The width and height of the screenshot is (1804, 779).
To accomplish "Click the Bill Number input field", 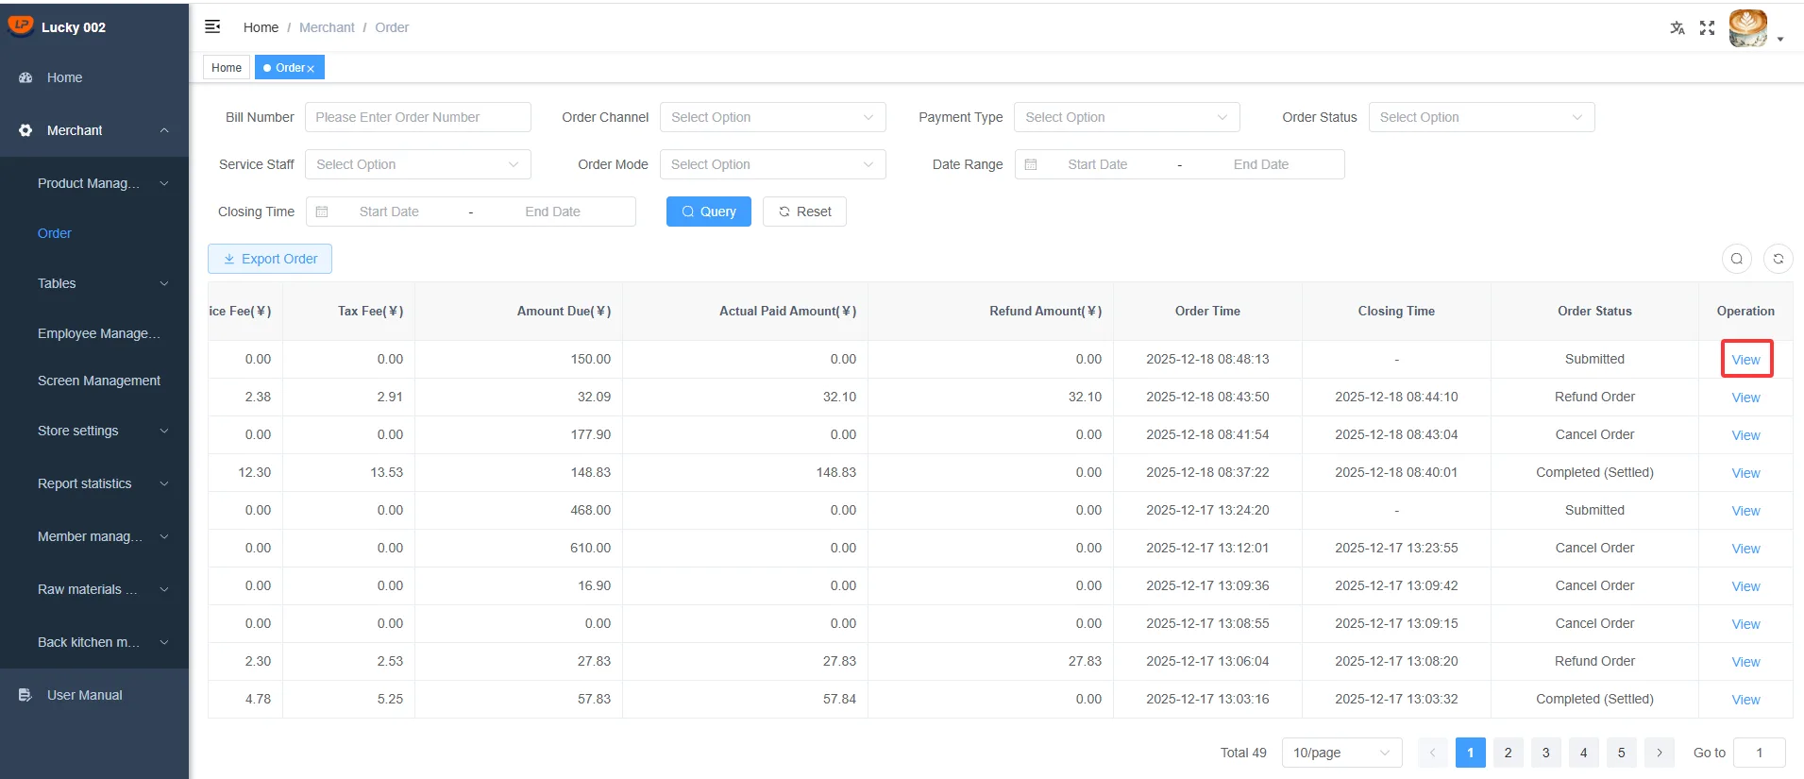I will click(x=418, y=117).
